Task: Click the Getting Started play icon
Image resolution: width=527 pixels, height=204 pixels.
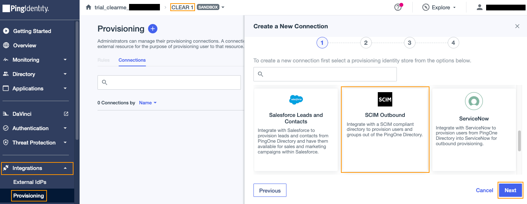Action: pyautogui.click(x=6, y=31)
